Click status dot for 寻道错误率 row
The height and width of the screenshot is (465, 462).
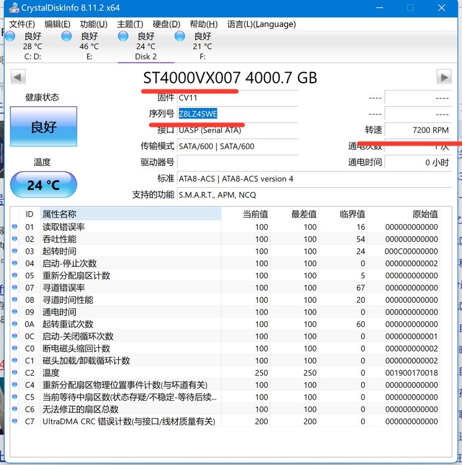coord(15,288)
